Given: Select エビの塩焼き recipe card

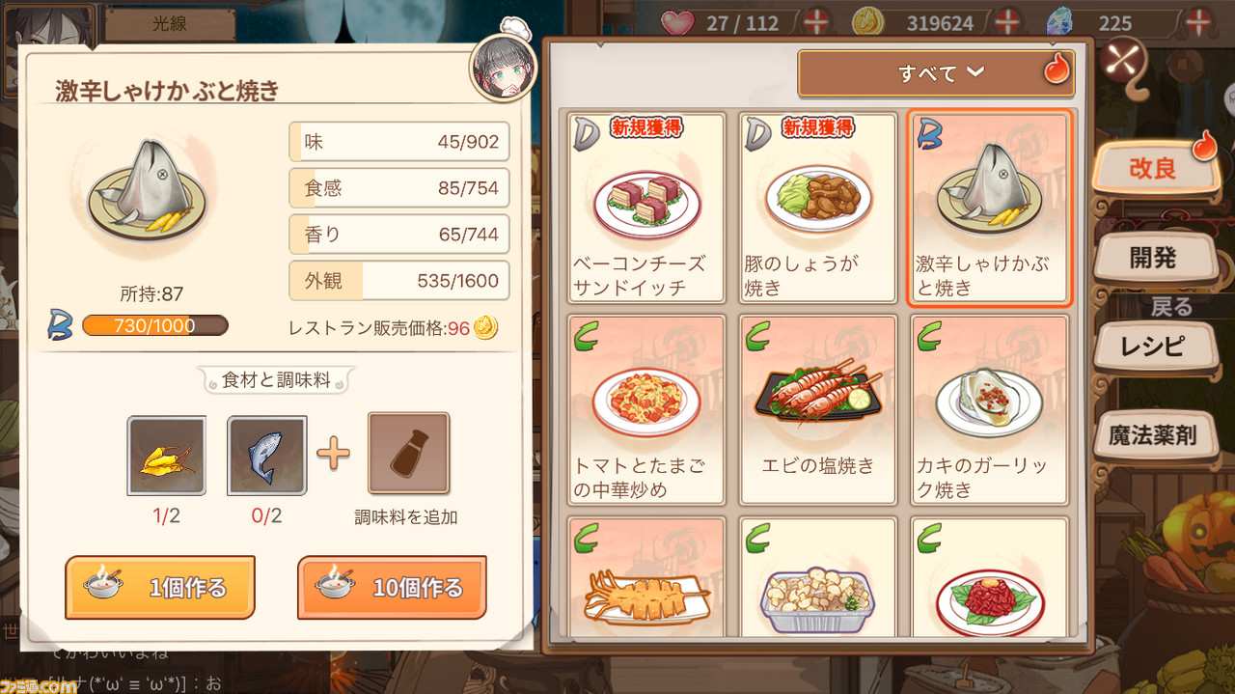Looking at the screenshot, I should tap(818, 409).
